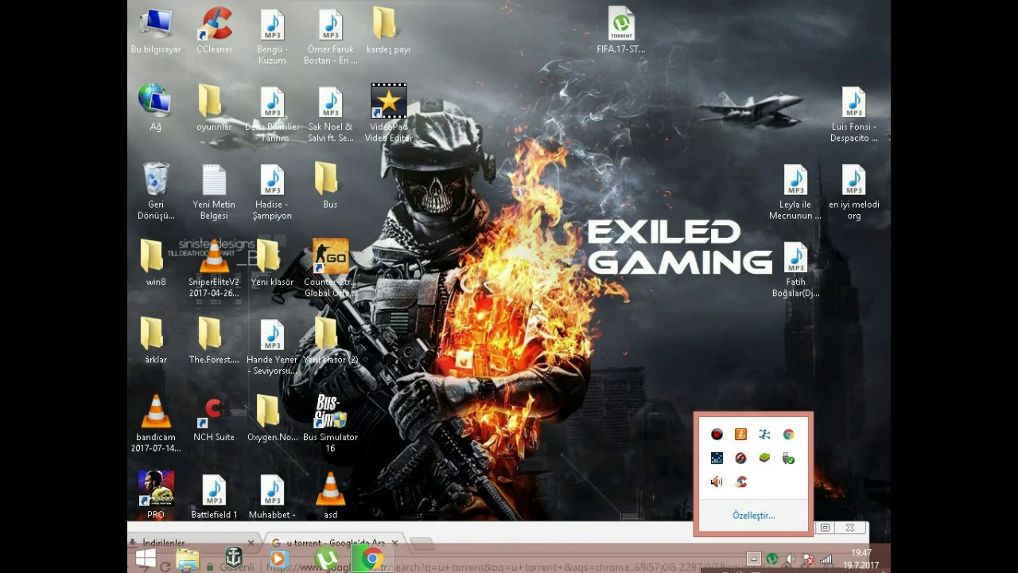Select Leyla ile Mecnunun MP3 file
This screenshot has width=1018, height=573.
(x=795, y=192)
